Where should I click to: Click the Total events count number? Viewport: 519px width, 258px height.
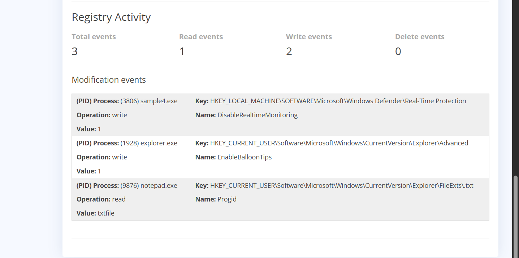[75, 51]
